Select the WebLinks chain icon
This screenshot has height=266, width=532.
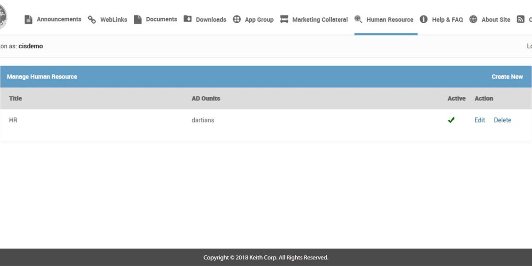click(92, 19)
